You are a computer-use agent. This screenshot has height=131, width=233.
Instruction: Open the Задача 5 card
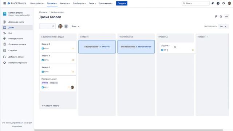pyautogui.click(x=58, y=70)
